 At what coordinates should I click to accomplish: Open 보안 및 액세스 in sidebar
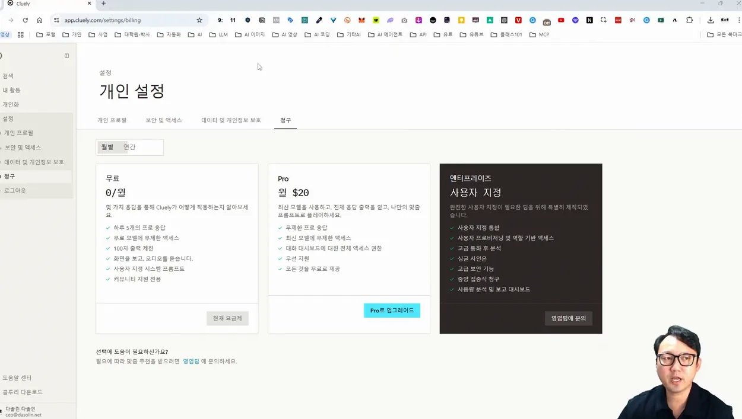point(23,148)
